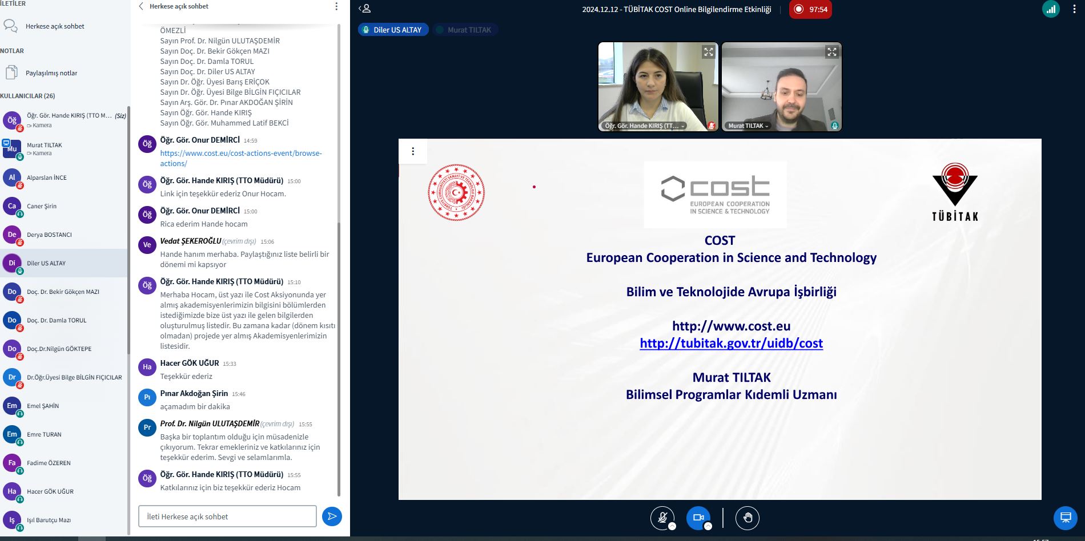
Task: Select user Işıl Barutçu Mazı in the list
Action: [x=64, y=520]
